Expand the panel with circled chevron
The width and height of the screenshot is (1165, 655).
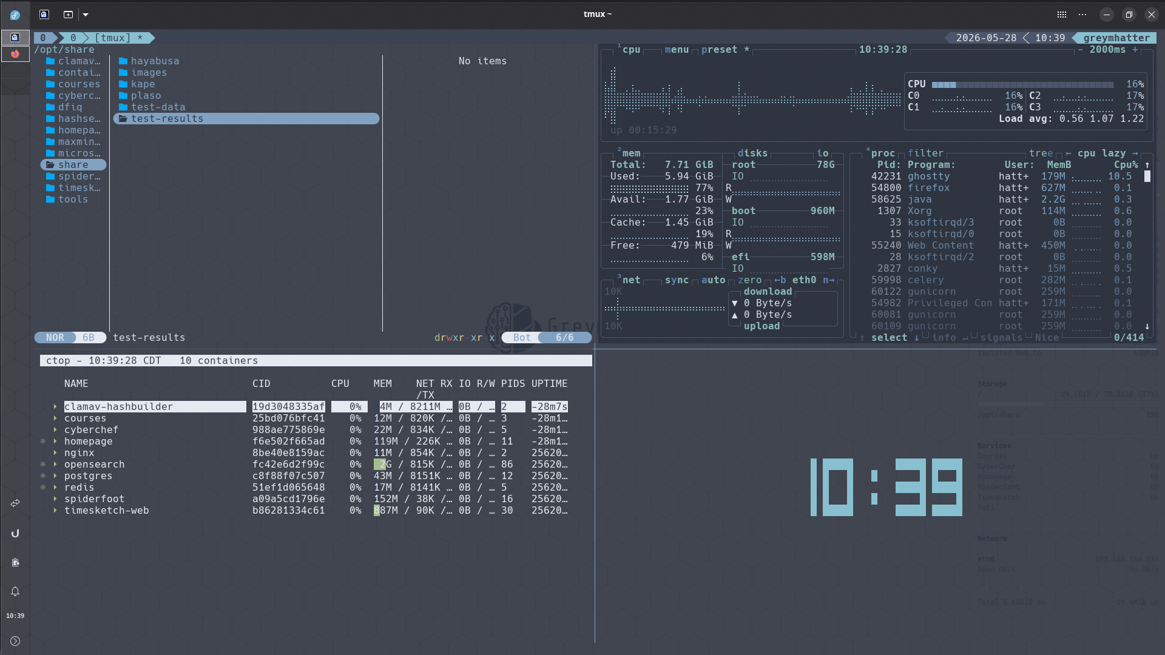pos(15,641)
